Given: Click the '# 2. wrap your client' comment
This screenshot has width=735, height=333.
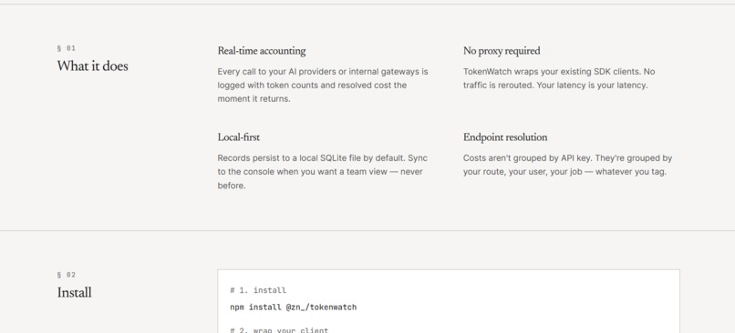Looking at the screenshot, I should pos(279,329).
